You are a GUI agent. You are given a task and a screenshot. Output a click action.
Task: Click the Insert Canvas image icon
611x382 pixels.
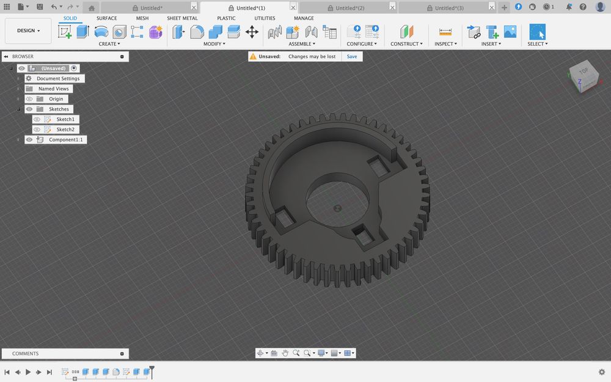point(510,32)
